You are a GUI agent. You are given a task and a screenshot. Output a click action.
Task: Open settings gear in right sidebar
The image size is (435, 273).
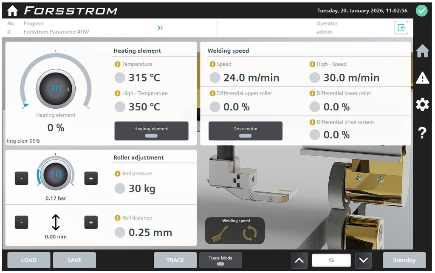pyautogui.click(x=422, y=105)
